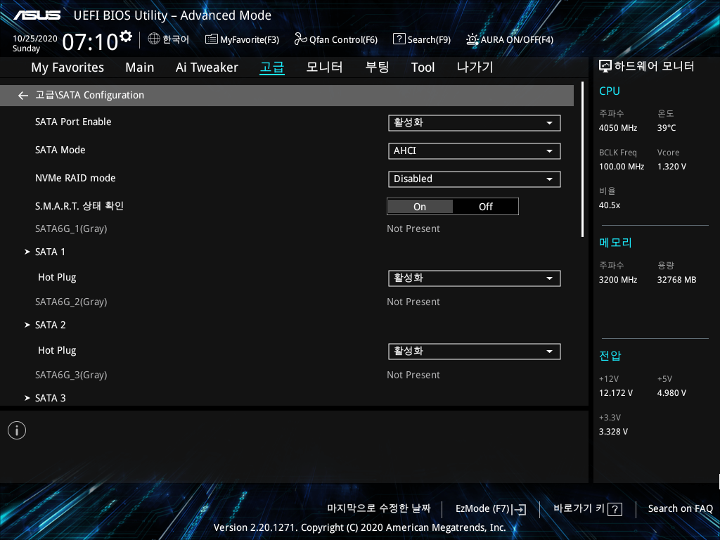Click SATA6G_2(Gray) entry
Viewport: 720px width, 540px height.
[x=71, y=302]
